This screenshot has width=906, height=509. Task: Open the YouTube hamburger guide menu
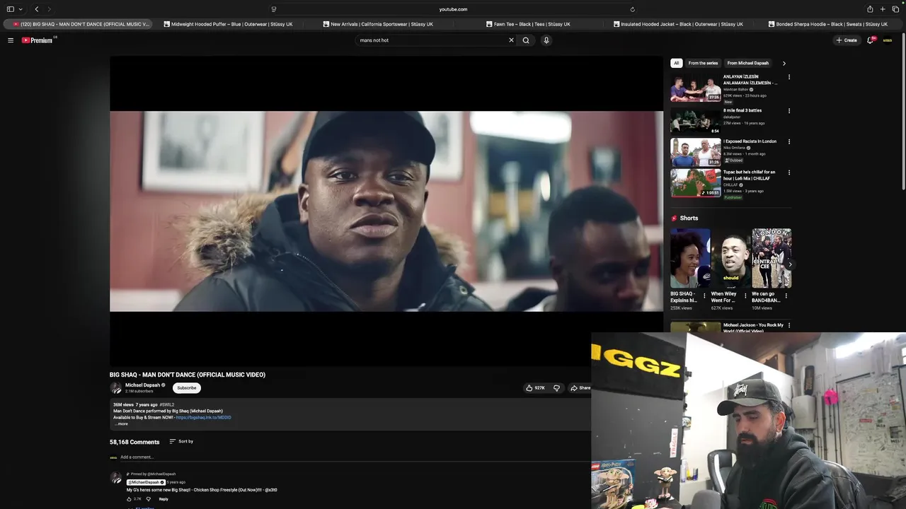(x=11, y=40)
